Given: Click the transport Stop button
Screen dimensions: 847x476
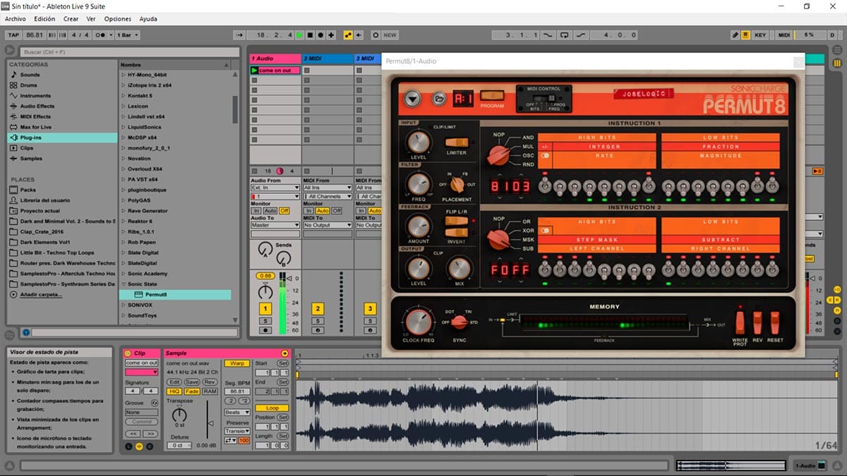Looking at the screenshot, I should (310, 35).
